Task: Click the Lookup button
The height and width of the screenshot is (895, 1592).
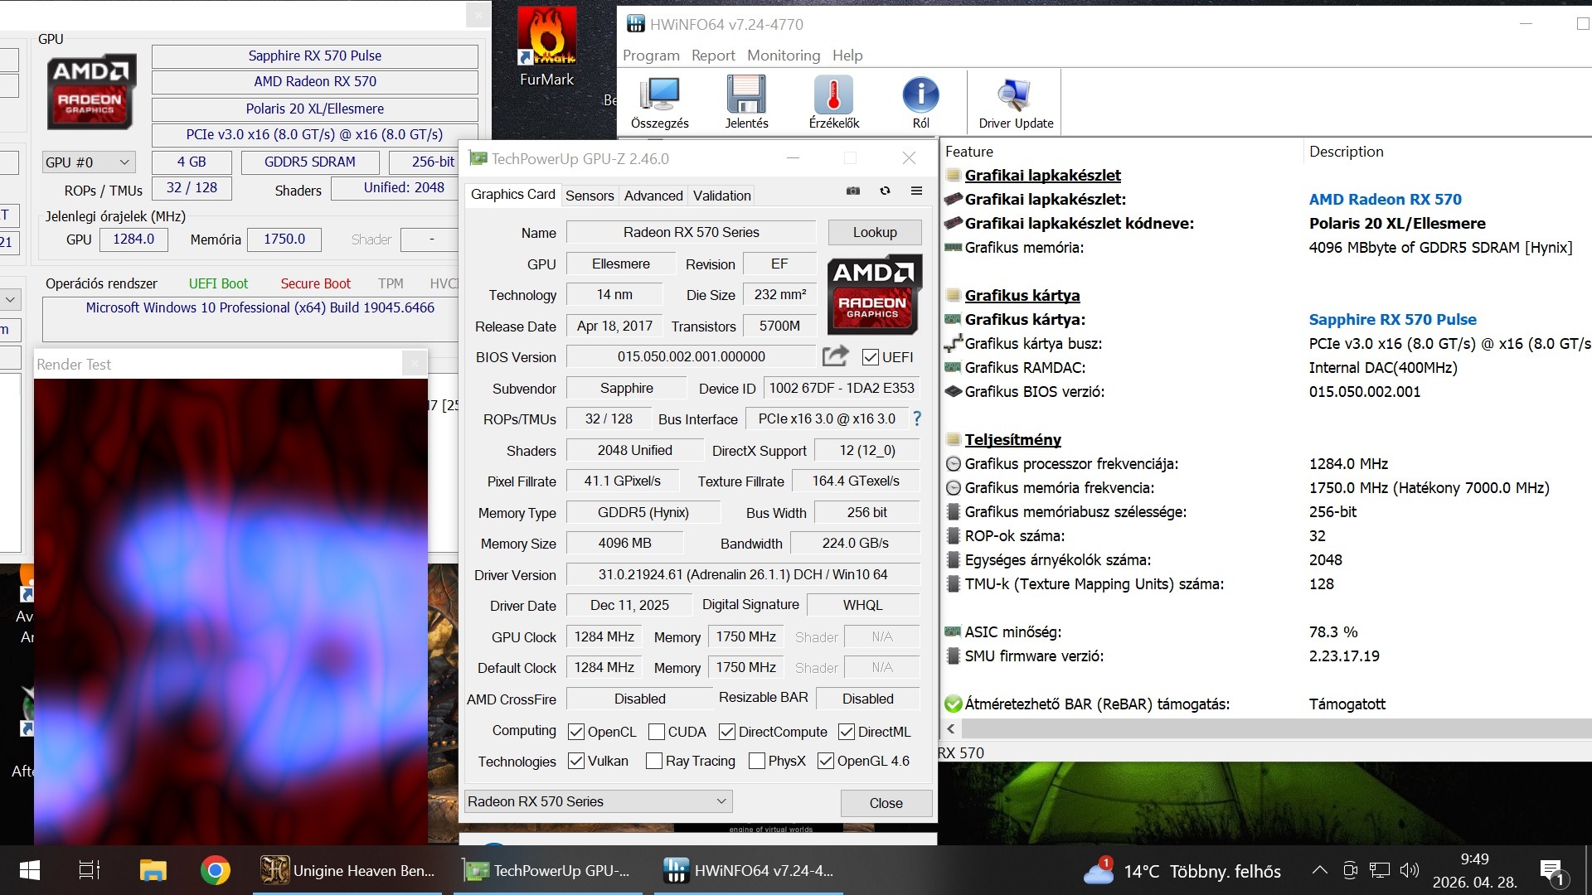Action: pos(874,232)
